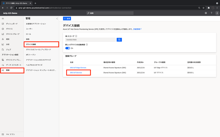This screenshot has height=137, width=220.
Task: Click the 検索 search box
Action: (110, 13)
